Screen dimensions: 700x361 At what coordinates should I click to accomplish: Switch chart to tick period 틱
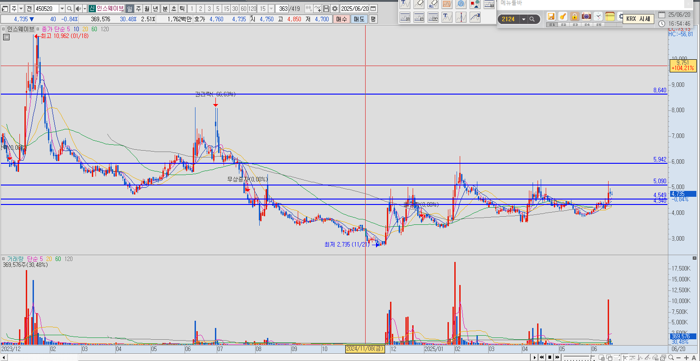click(x=182, y=9)
